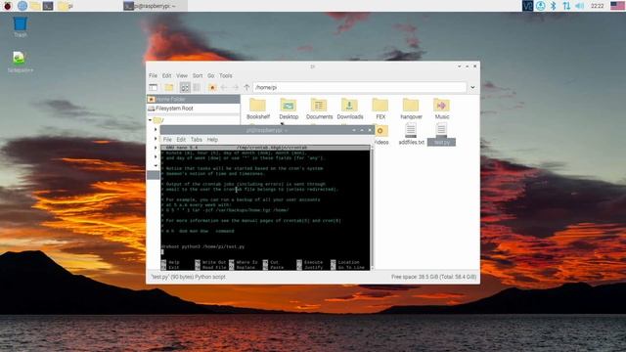This screenshot has height=352, width=626.
Task: Select FEX folder
Action: pyautogui.click(x=380, y=109)
